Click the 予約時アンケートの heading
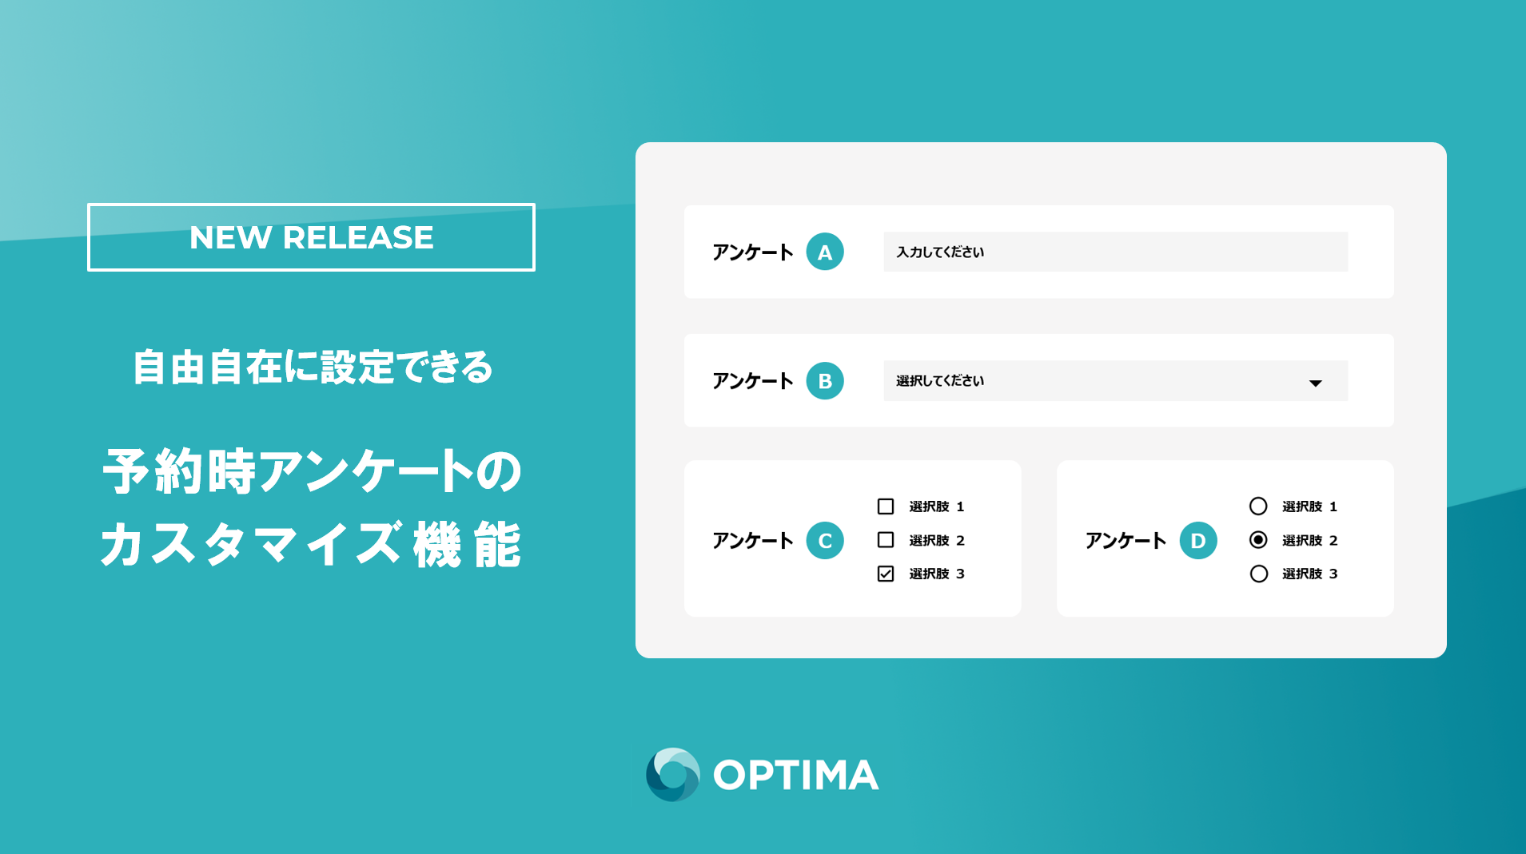 312,471
